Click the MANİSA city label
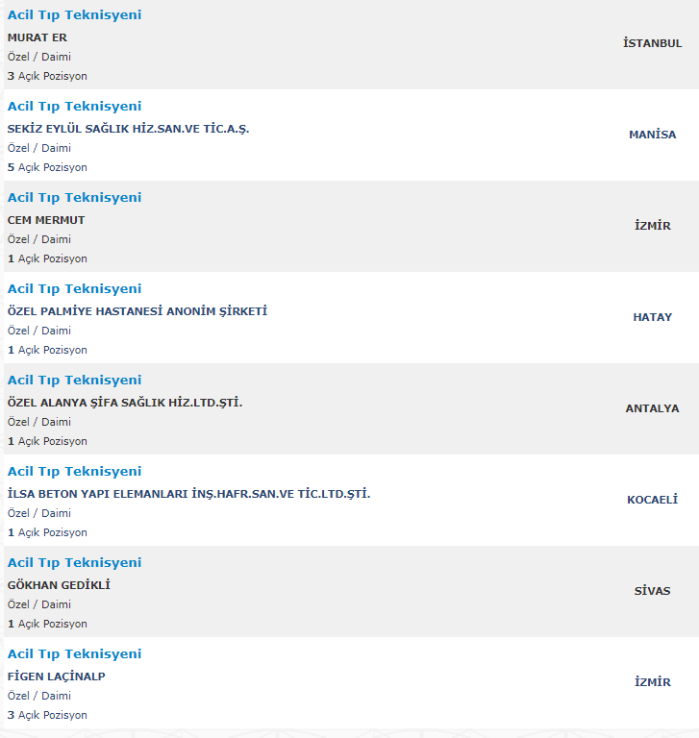 652,135
